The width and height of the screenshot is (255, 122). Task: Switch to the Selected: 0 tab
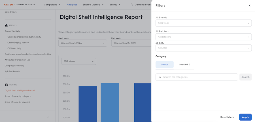(x=184, y=64)
